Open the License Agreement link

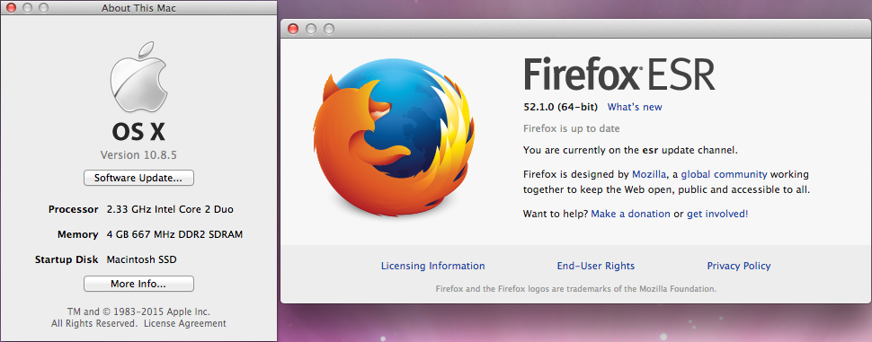(185, 323)
